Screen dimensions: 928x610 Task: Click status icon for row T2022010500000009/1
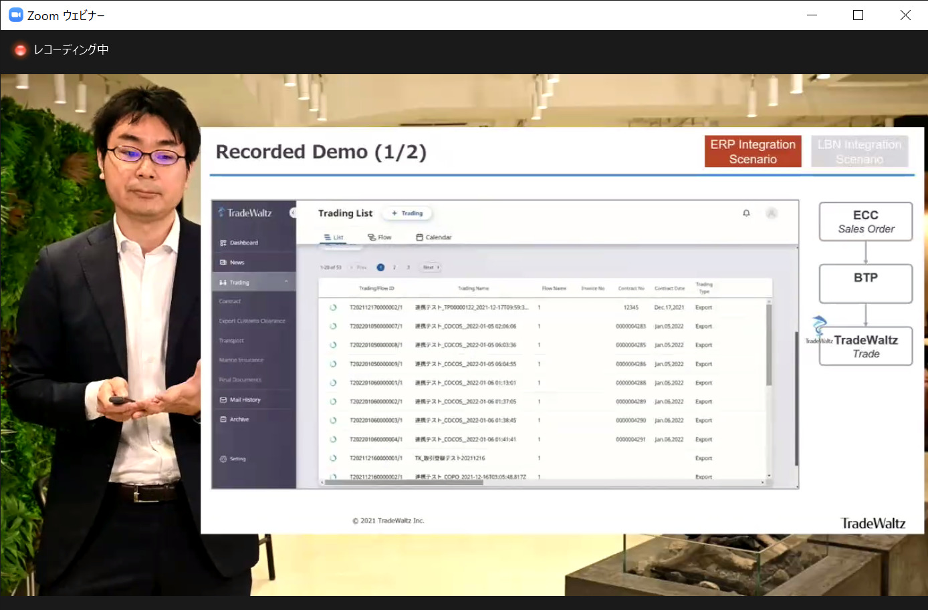click(333, 364)
